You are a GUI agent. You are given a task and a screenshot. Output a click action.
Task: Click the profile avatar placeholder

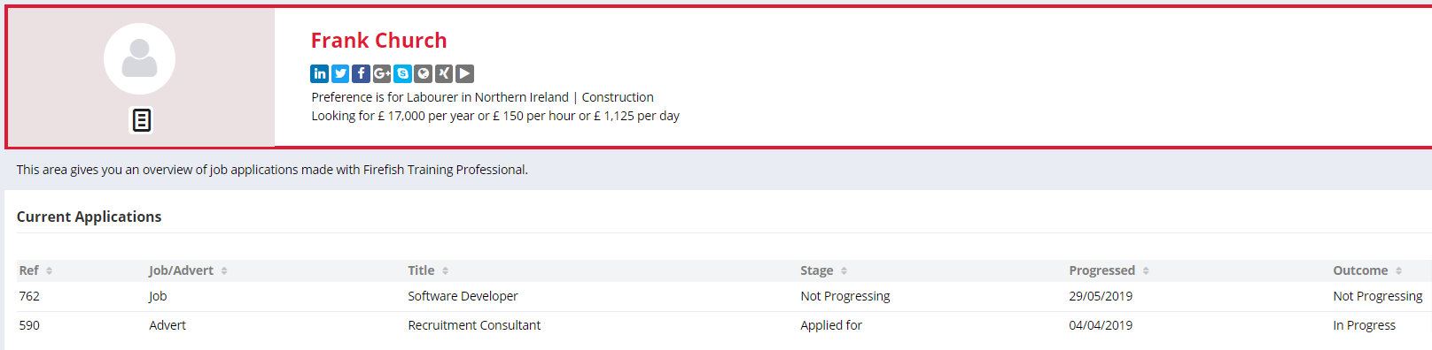(x=139, y=59)
